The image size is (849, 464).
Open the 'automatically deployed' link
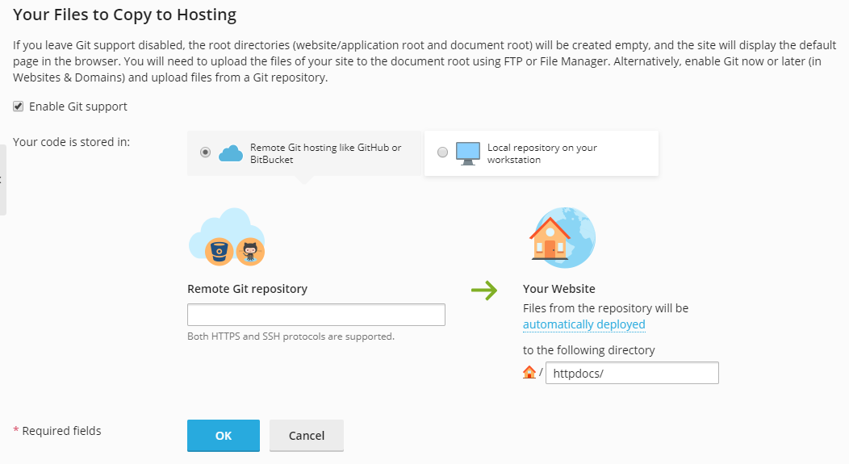click(x=583, y=324)
